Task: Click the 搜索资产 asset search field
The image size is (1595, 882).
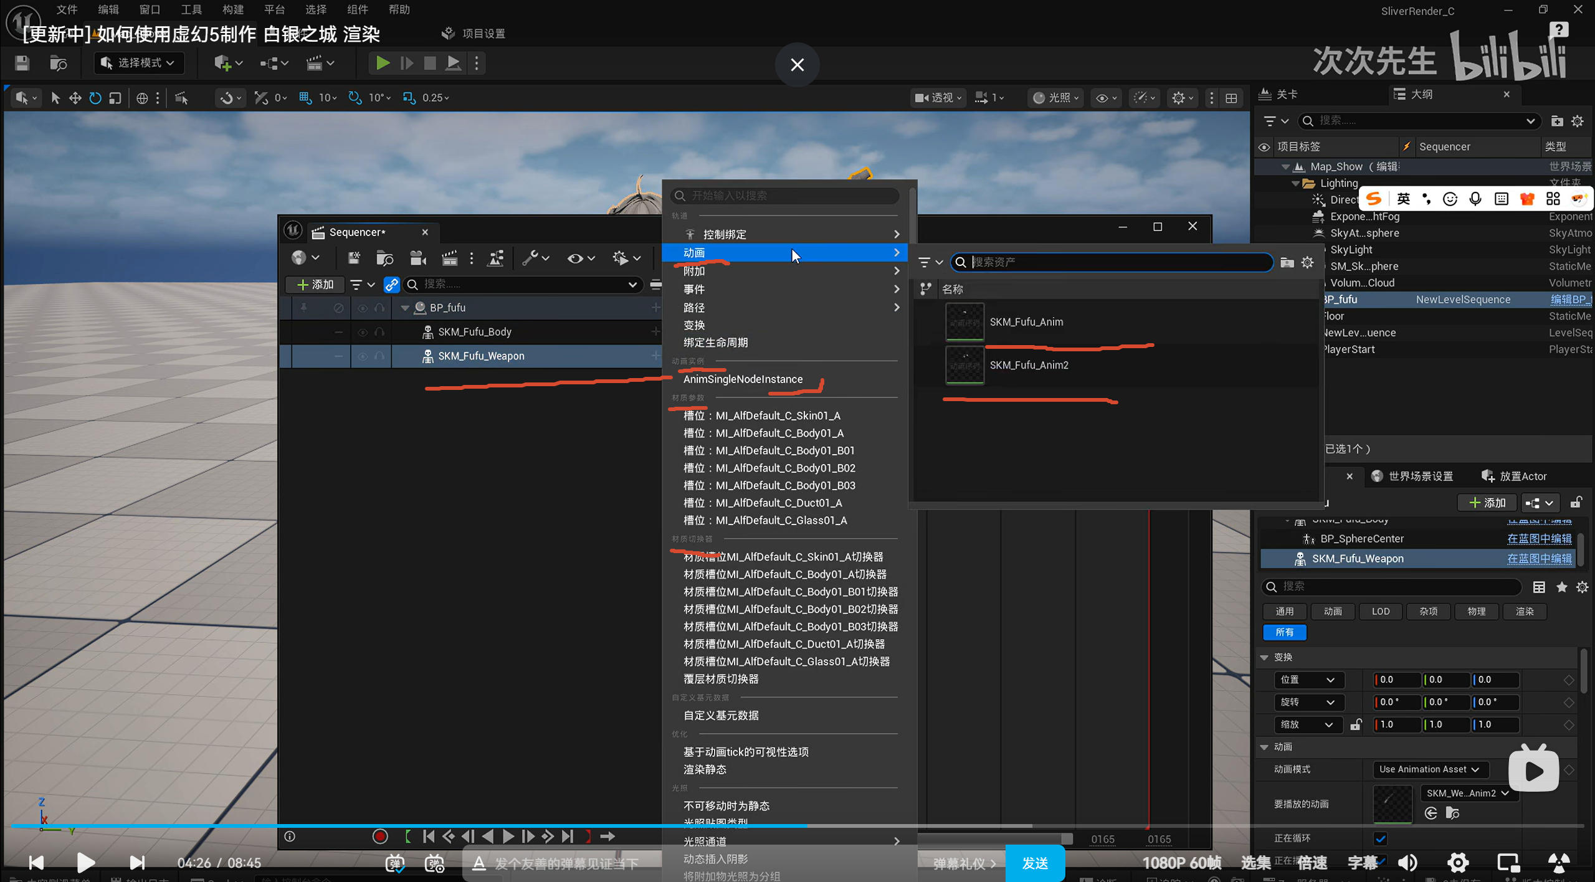Action: point(1112,262)
